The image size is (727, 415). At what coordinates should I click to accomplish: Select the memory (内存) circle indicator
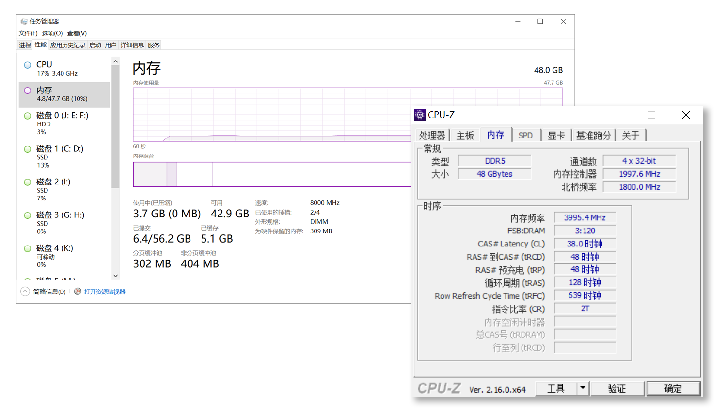tap(28, 91)
